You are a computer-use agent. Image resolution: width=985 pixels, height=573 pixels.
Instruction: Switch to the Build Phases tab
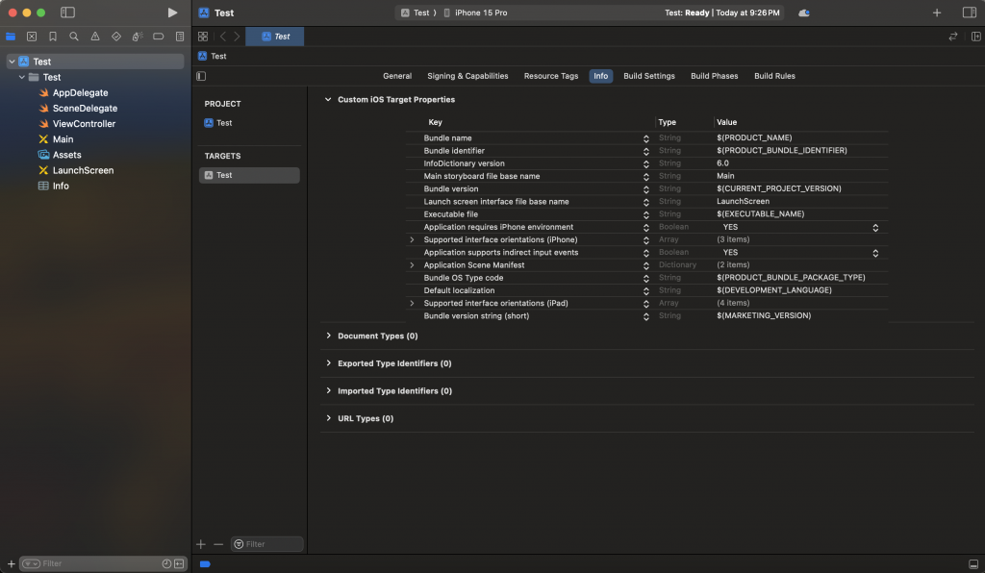715,76
